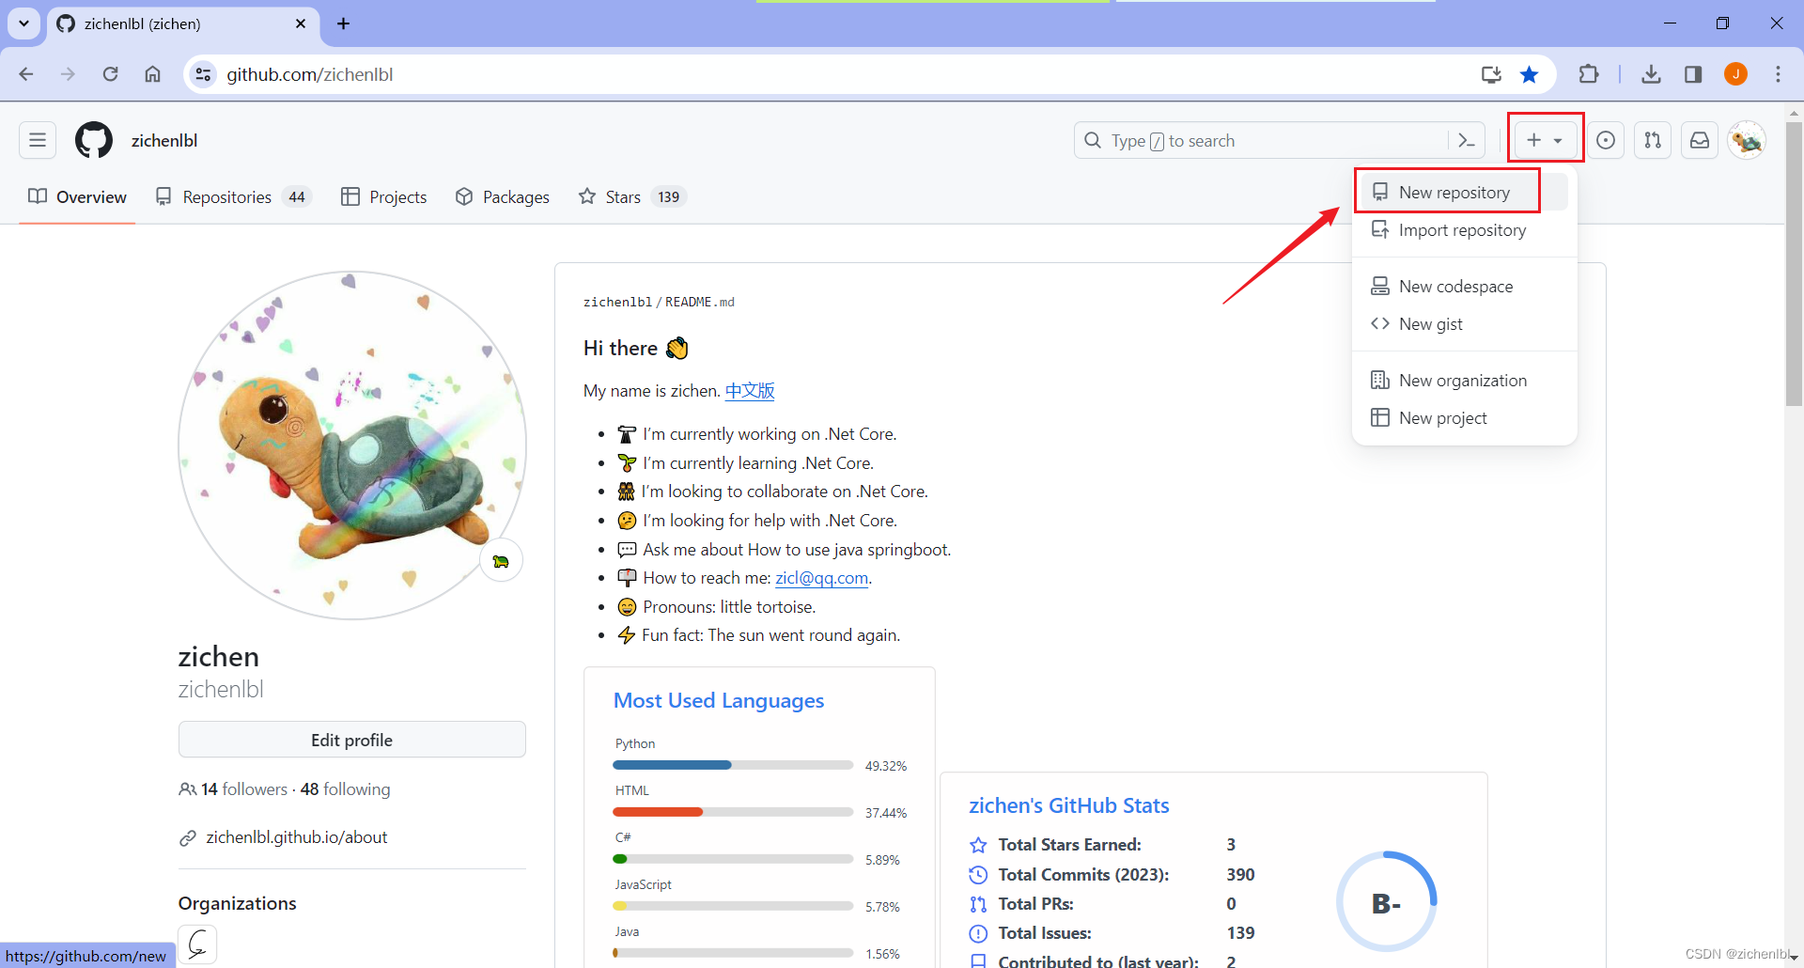Click the Edit profile button
This screenshot has height=968, width=1804.
(x=352, y=740)
